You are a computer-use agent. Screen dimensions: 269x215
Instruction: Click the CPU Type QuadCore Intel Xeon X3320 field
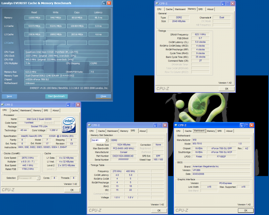(66, 52)
